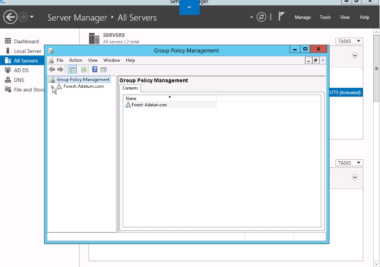Open AD DS in the sidebar
Screen dimensions: 380x267
coord(21,70)
